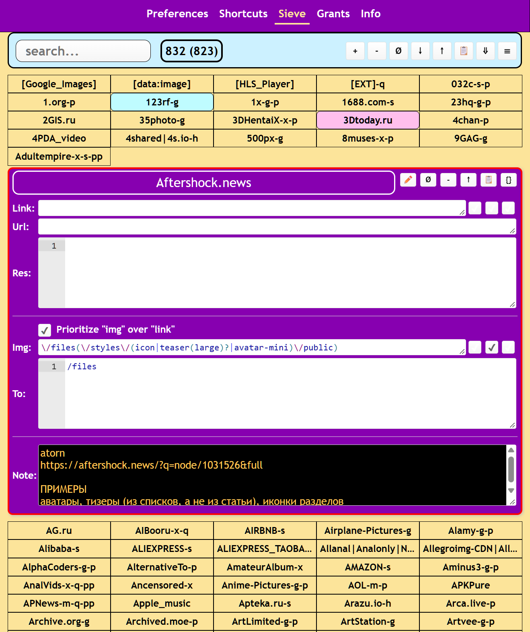The image size is (530, 632).
Task: Click the Note field scrollbar thumb
Action: point(511,469)
